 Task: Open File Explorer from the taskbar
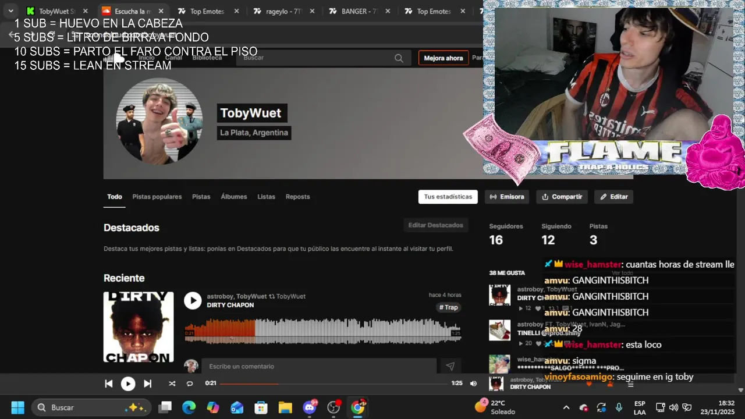[285, 407]
